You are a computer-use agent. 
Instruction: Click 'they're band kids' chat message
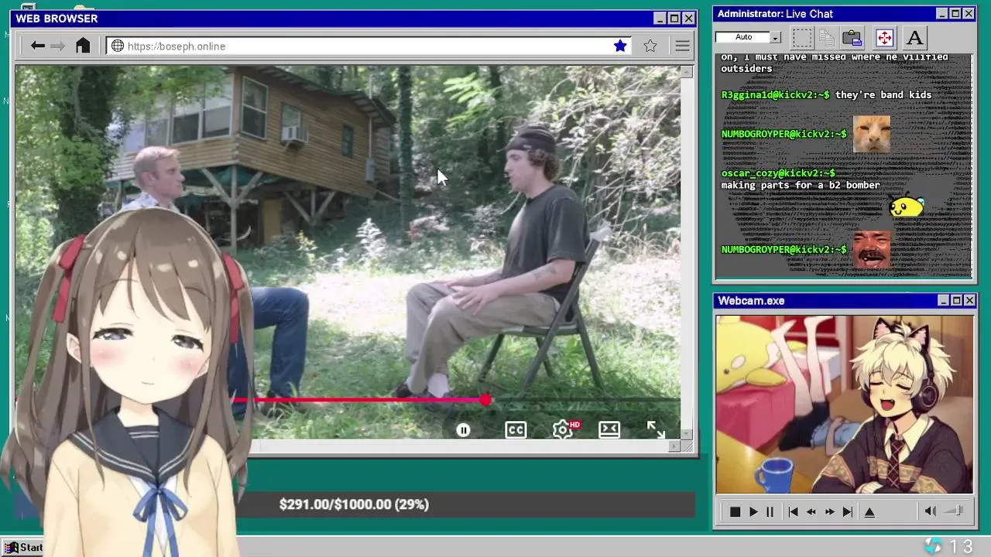coord(883,95)
